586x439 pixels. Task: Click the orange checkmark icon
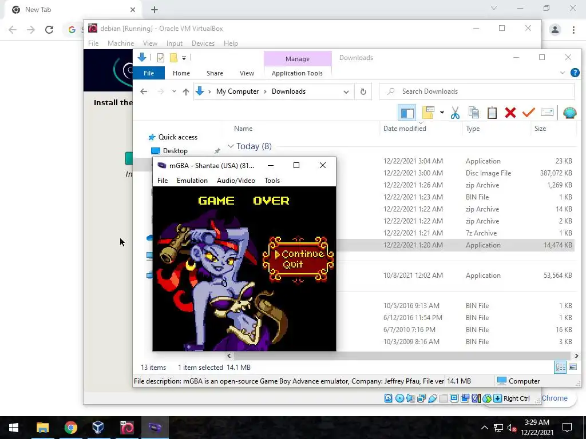click(x=528, y=113)
